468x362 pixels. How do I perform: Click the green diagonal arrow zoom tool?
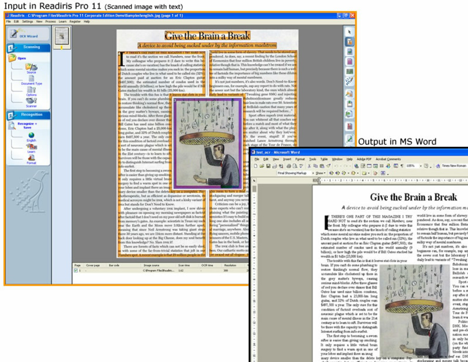(x=349, y=139)
